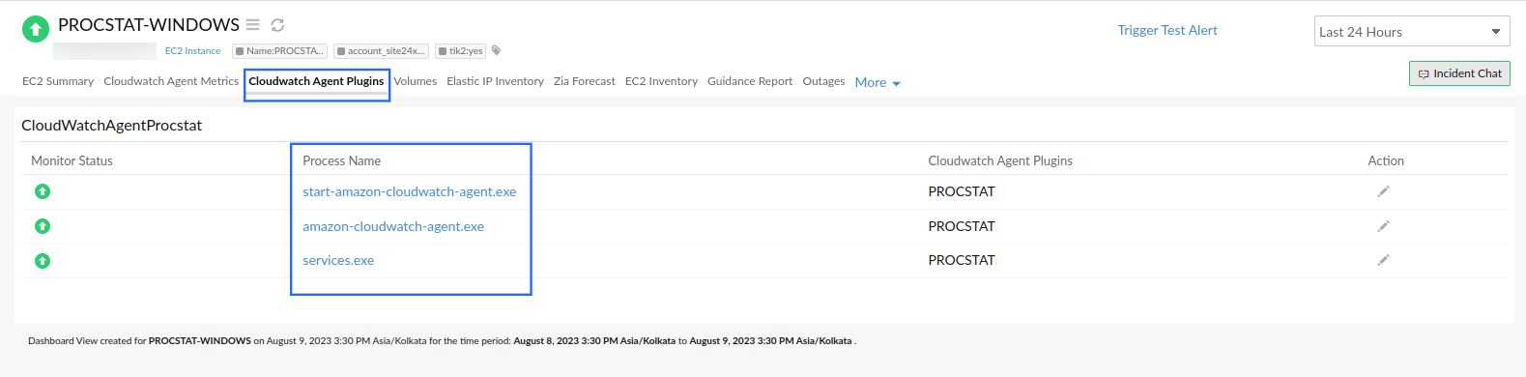The image size is (1526, 377).
Task: Click the Trigger Test Alert link
Action: (1167, 30)
